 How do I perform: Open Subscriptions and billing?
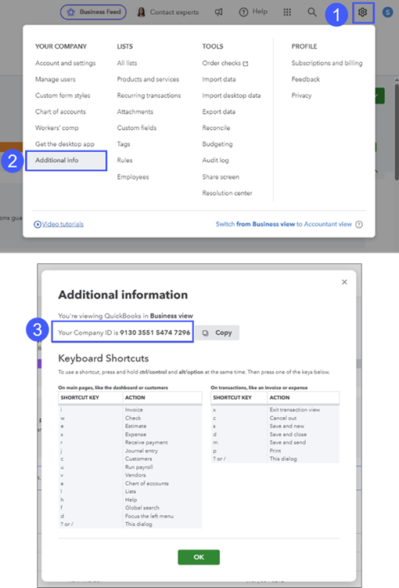(327, 63)
